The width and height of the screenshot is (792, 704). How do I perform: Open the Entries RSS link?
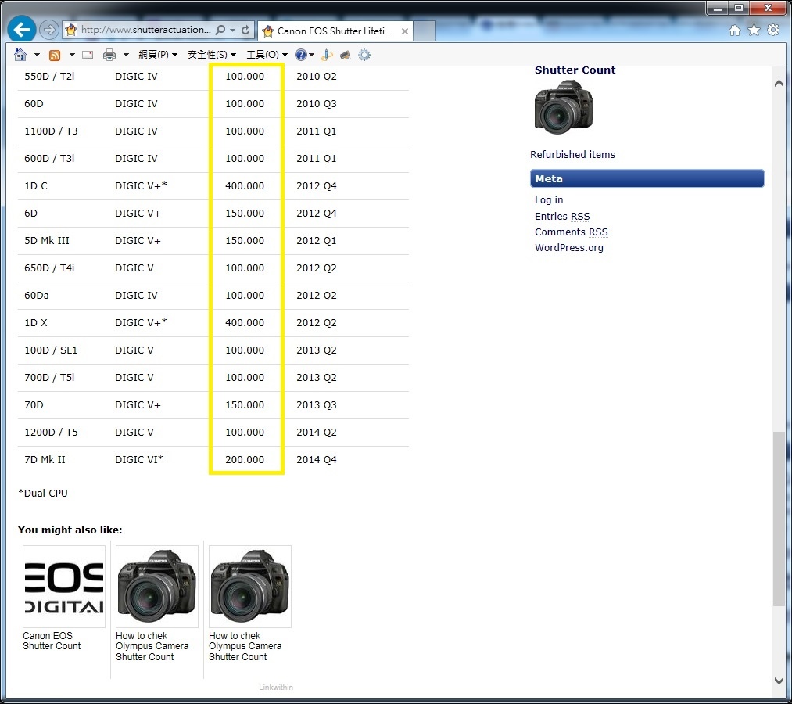click(x=562, y=217)
